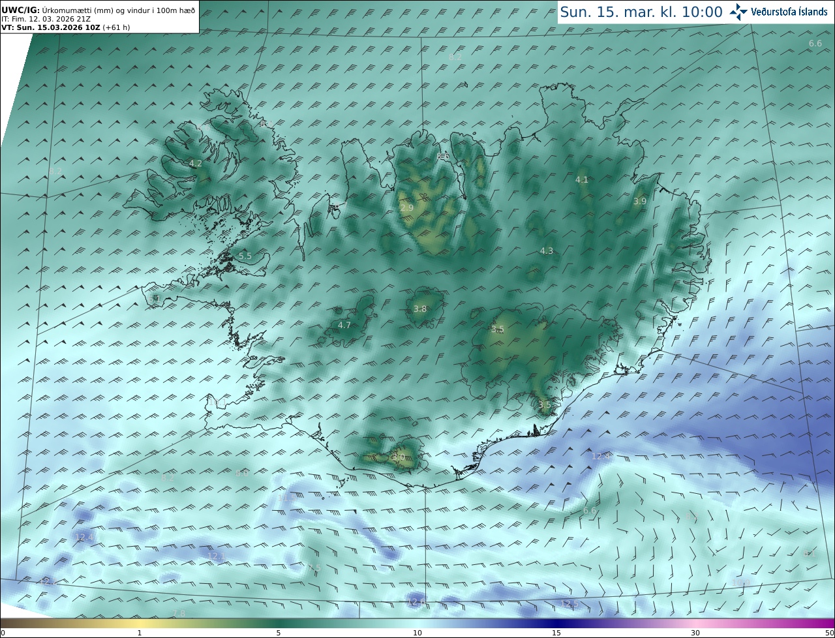835x638 pixels.
Task: Click the 'Veðurstofa Íslands' name text
Action: [789, 12]
